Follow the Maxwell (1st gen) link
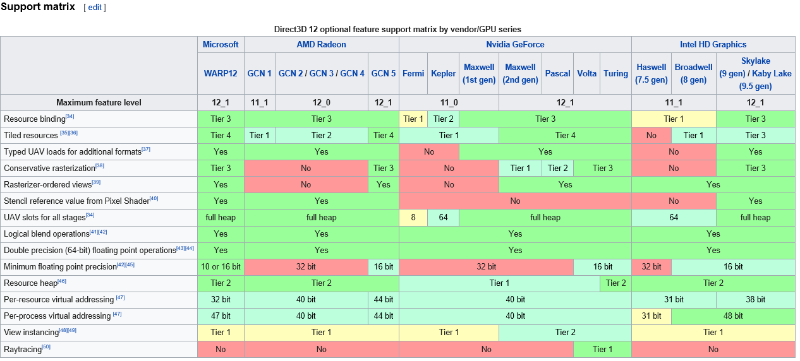Image resolution: width=800 pixels, height=361 pixels. pos(479,73)
